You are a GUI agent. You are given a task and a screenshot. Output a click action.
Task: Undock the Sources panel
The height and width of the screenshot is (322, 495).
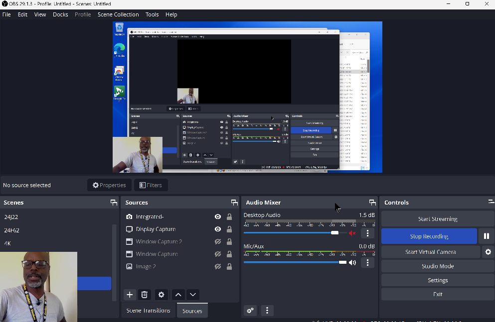[234, 203]
